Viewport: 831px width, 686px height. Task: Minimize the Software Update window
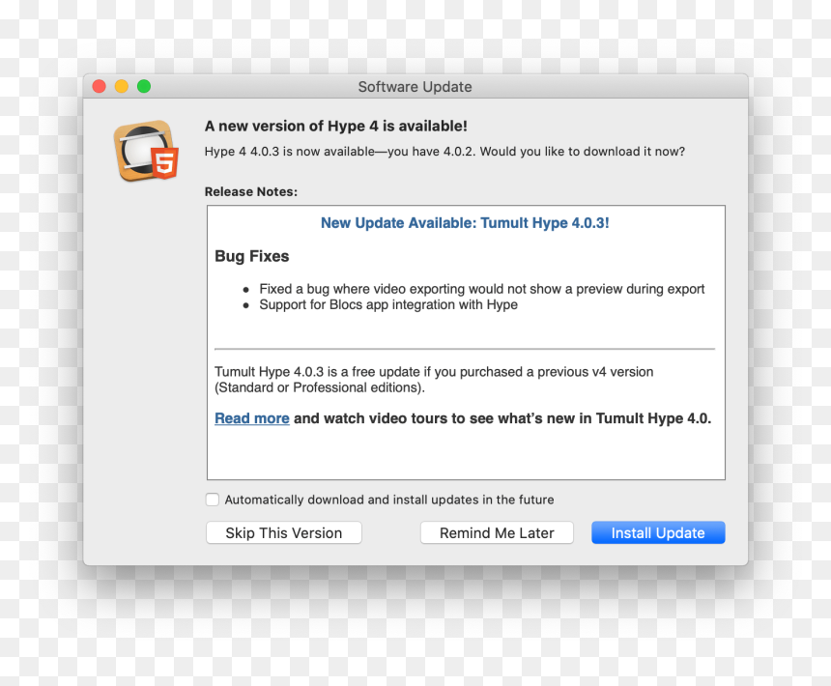122,86
